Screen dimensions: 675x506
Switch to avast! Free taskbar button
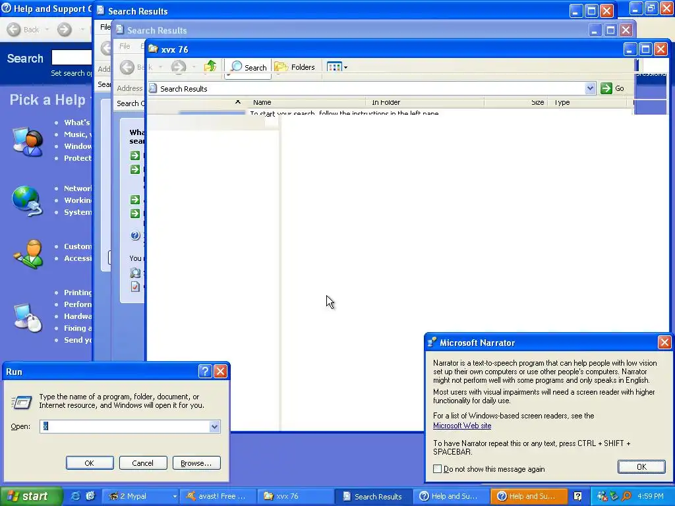(218, 496)
